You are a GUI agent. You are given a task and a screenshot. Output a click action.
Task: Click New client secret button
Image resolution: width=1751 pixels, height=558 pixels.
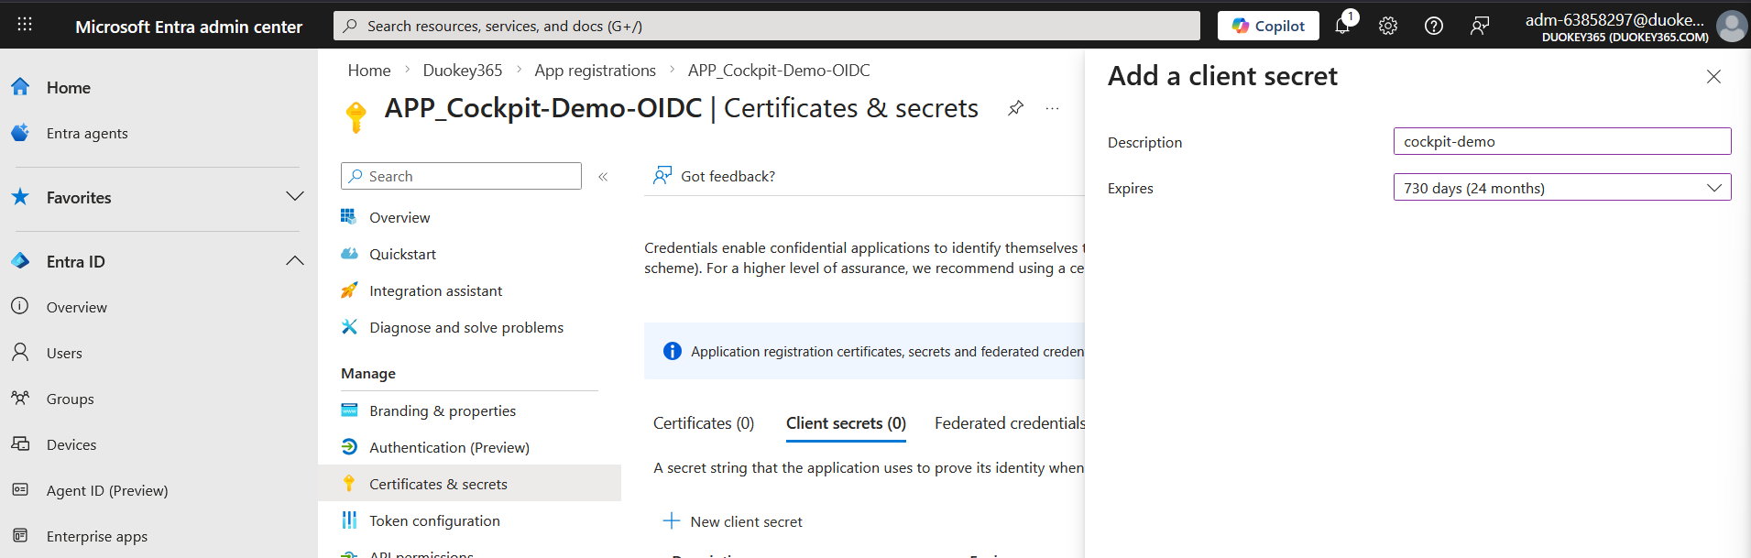[733, 521]
